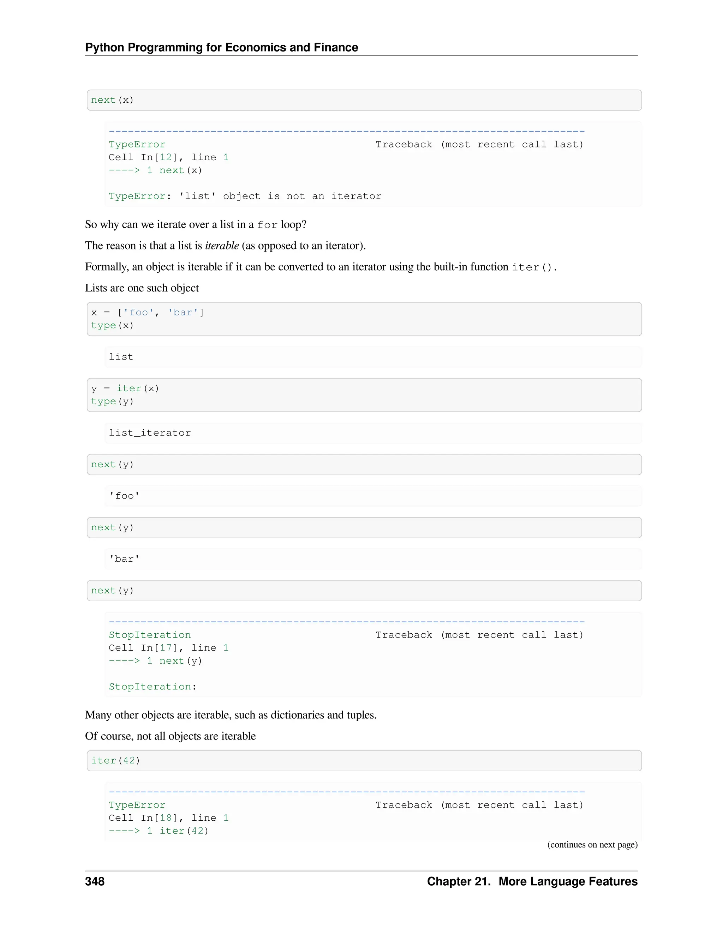723x935 pixels.
Task: Click 'Cell In[17], line 1' traceback line
Action: pos(169,648)
